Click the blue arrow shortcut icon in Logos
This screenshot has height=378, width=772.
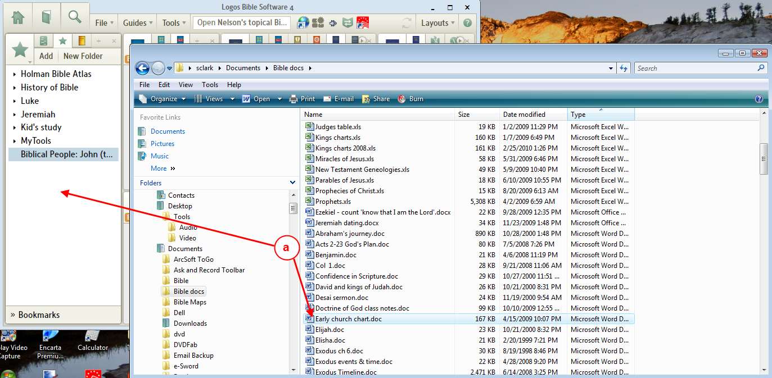click(x=333, y=23)
